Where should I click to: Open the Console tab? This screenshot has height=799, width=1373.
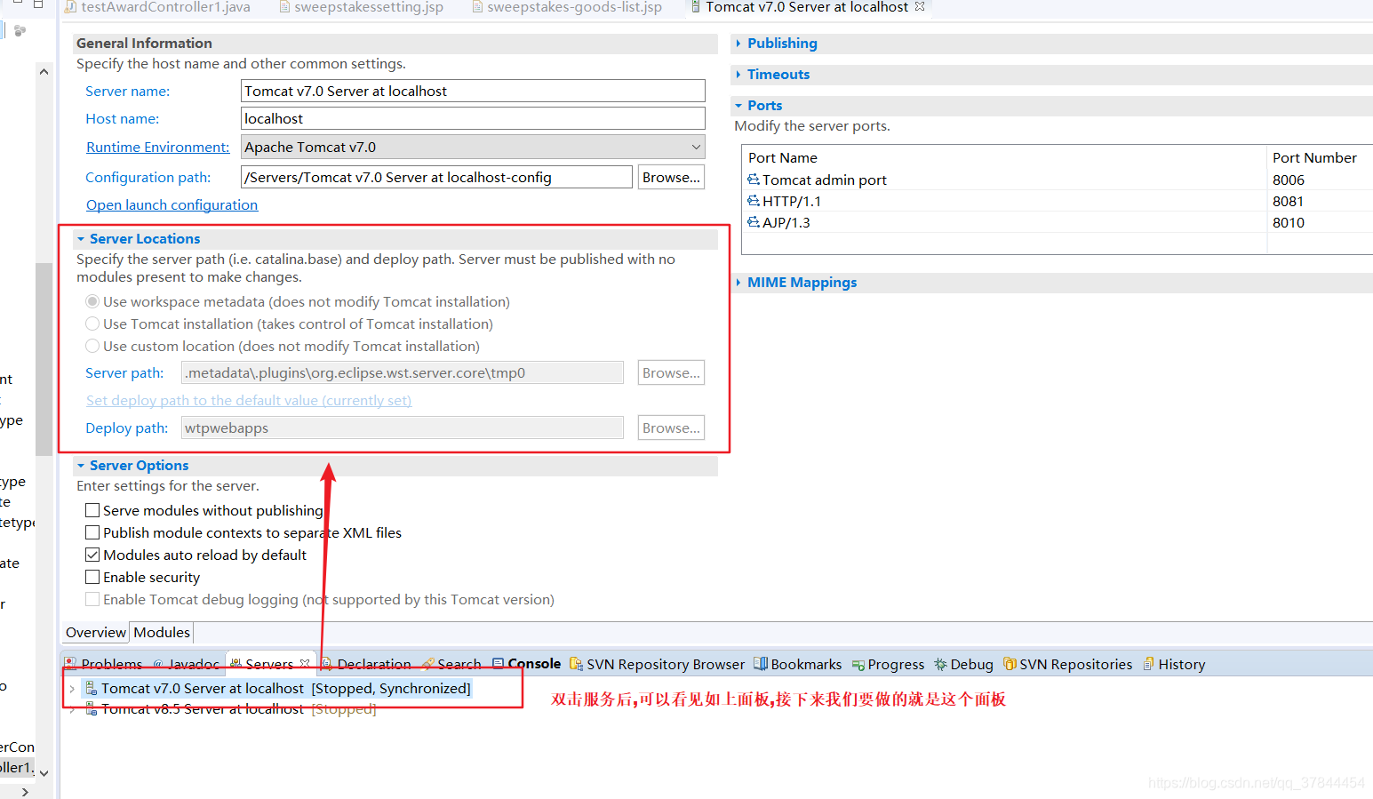click(527, 663)
